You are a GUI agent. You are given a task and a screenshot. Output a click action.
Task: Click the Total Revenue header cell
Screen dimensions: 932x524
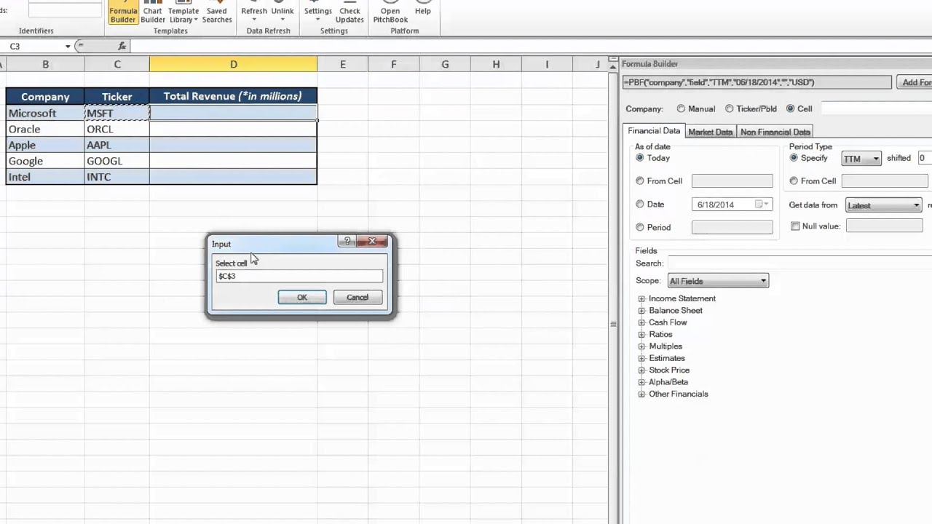[233, 96]
